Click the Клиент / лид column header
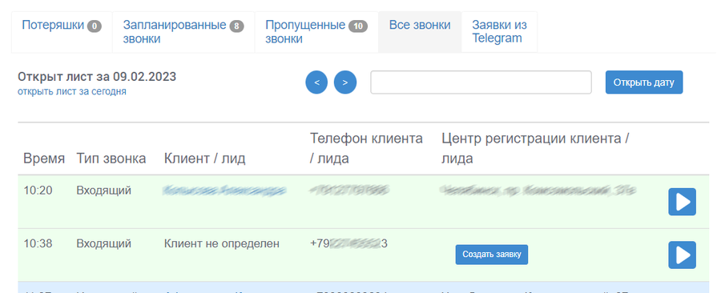 pyautogui.click(x=204, y=159)
